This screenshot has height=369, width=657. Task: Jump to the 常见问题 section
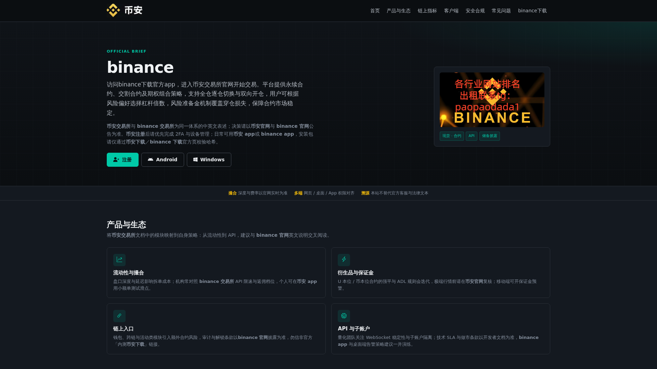tap(501, 11)
